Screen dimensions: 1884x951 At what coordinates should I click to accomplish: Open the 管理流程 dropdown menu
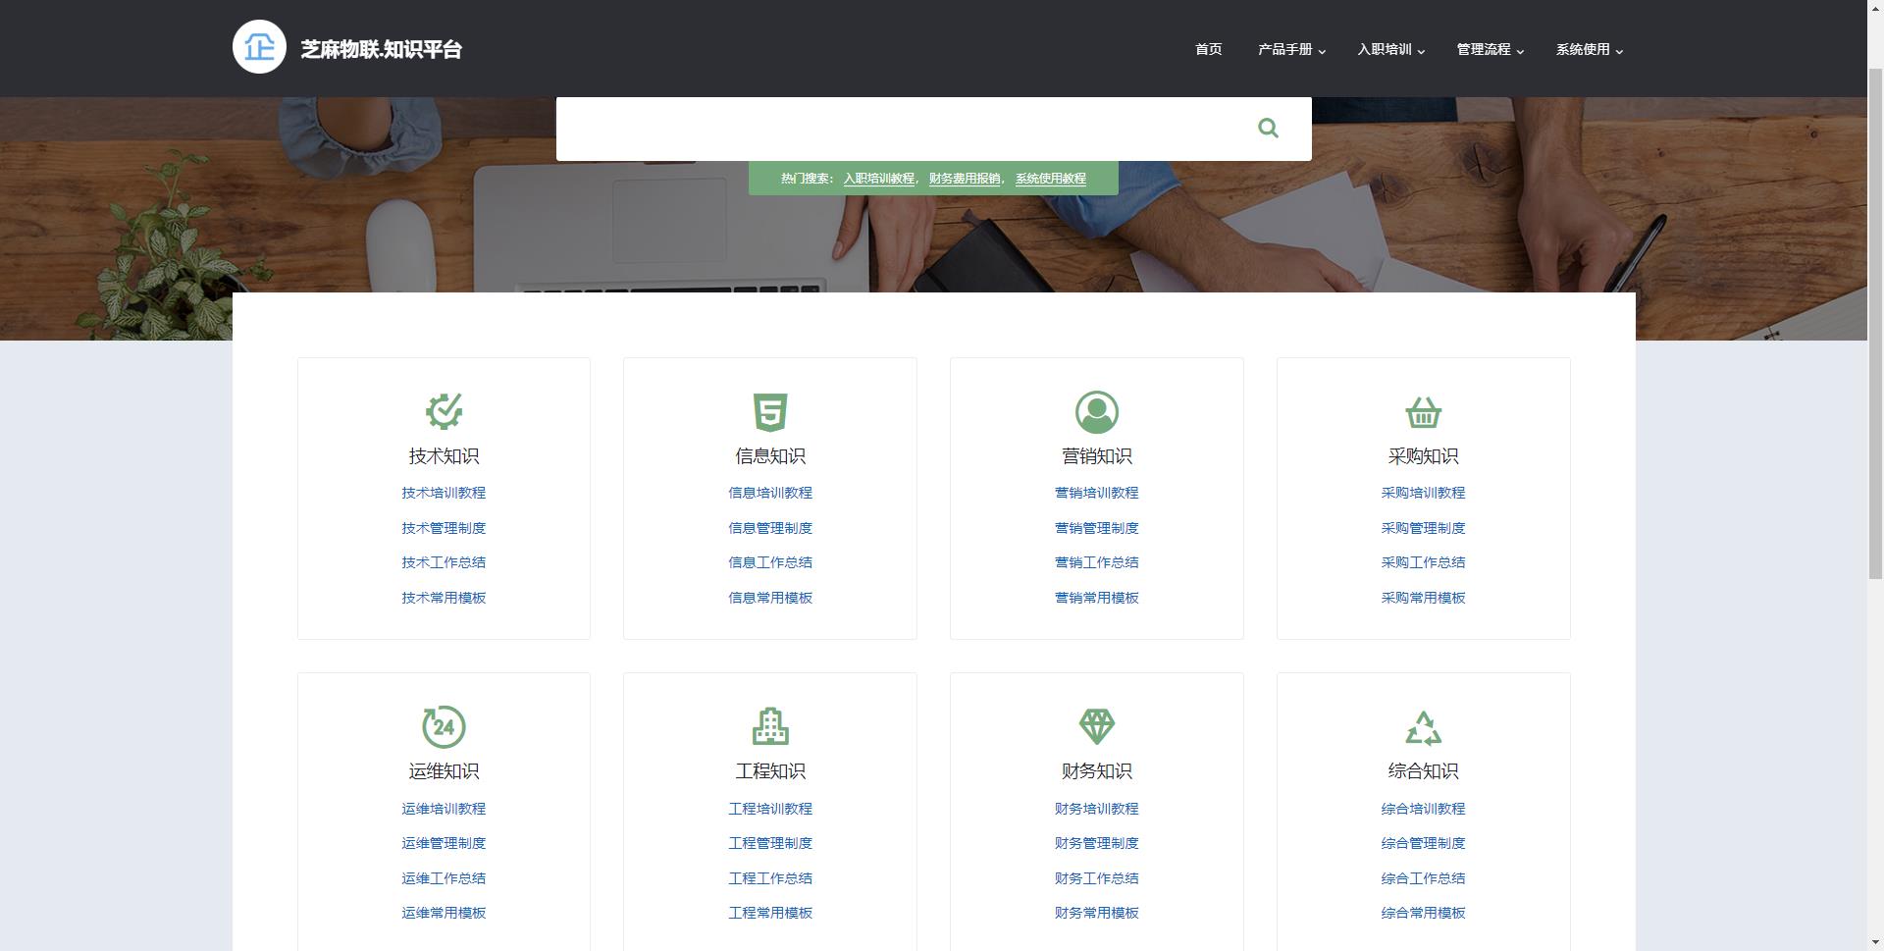(1490, 50)
